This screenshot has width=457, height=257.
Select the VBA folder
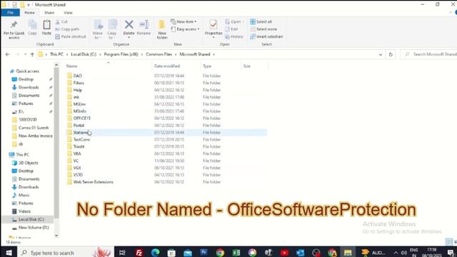77,153
